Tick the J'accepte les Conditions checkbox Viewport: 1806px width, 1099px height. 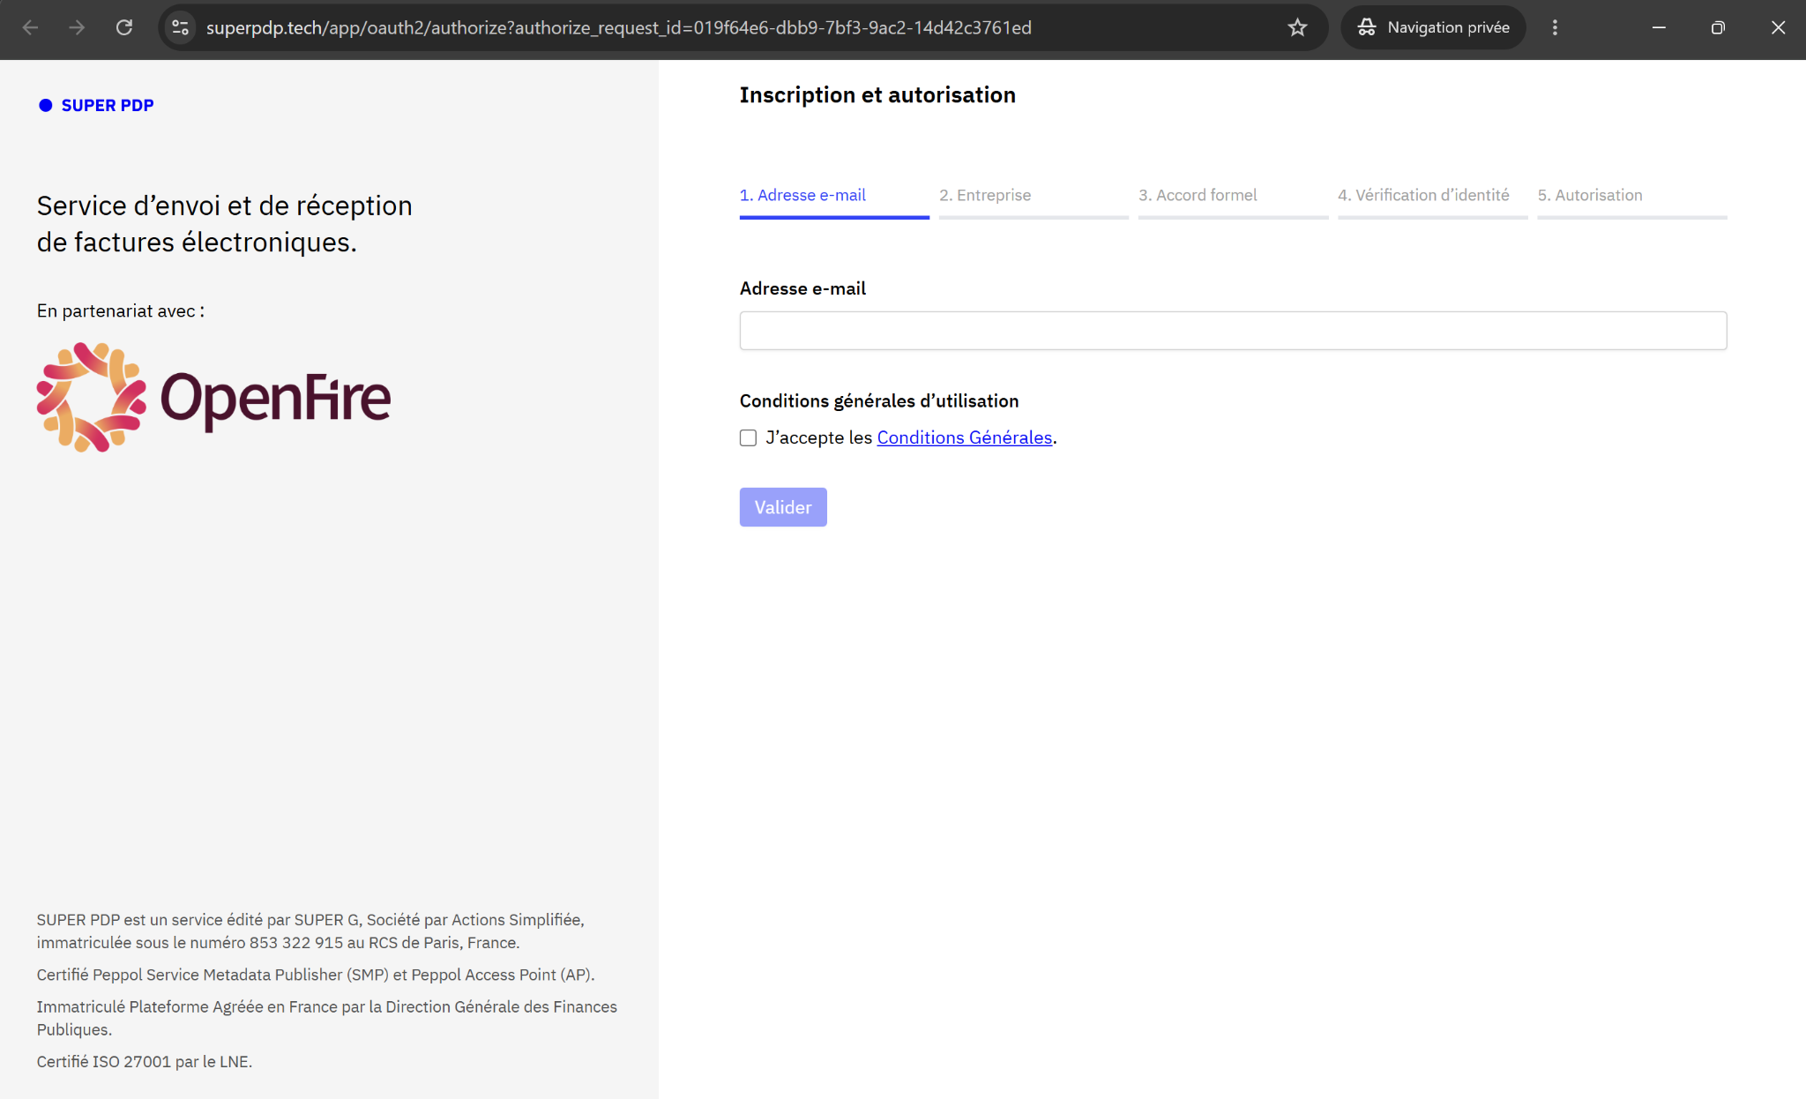click(x=748, y=437)
